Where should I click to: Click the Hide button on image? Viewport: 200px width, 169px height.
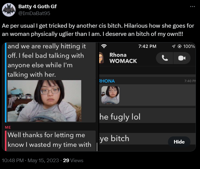(x=179, y=142)
